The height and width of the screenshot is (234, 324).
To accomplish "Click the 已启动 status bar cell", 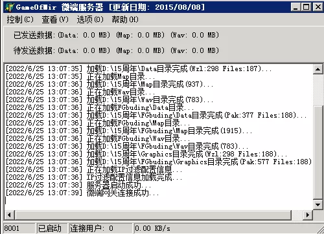I will (x=52, y=228).
